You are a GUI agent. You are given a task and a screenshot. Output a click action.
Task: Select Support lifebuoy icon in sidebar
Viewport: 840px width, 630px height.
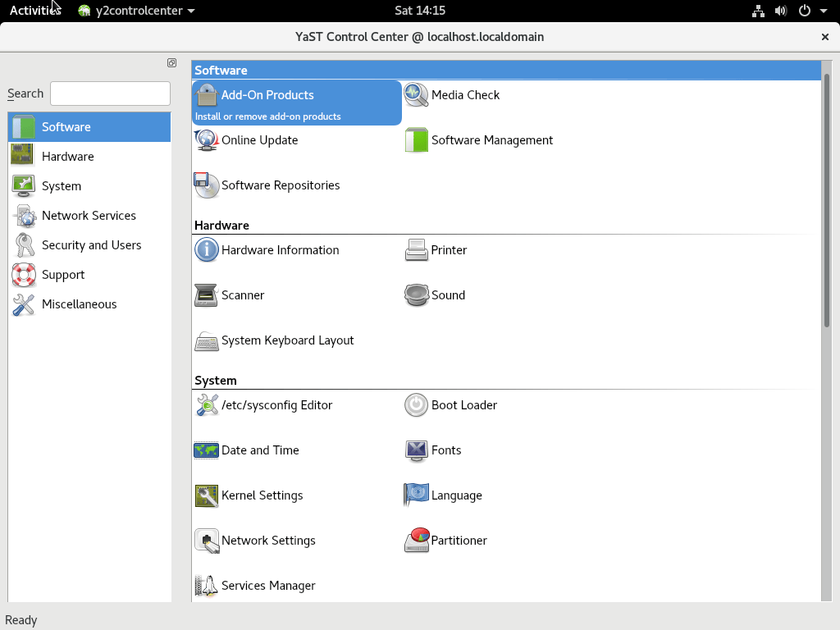coord(24,275)
